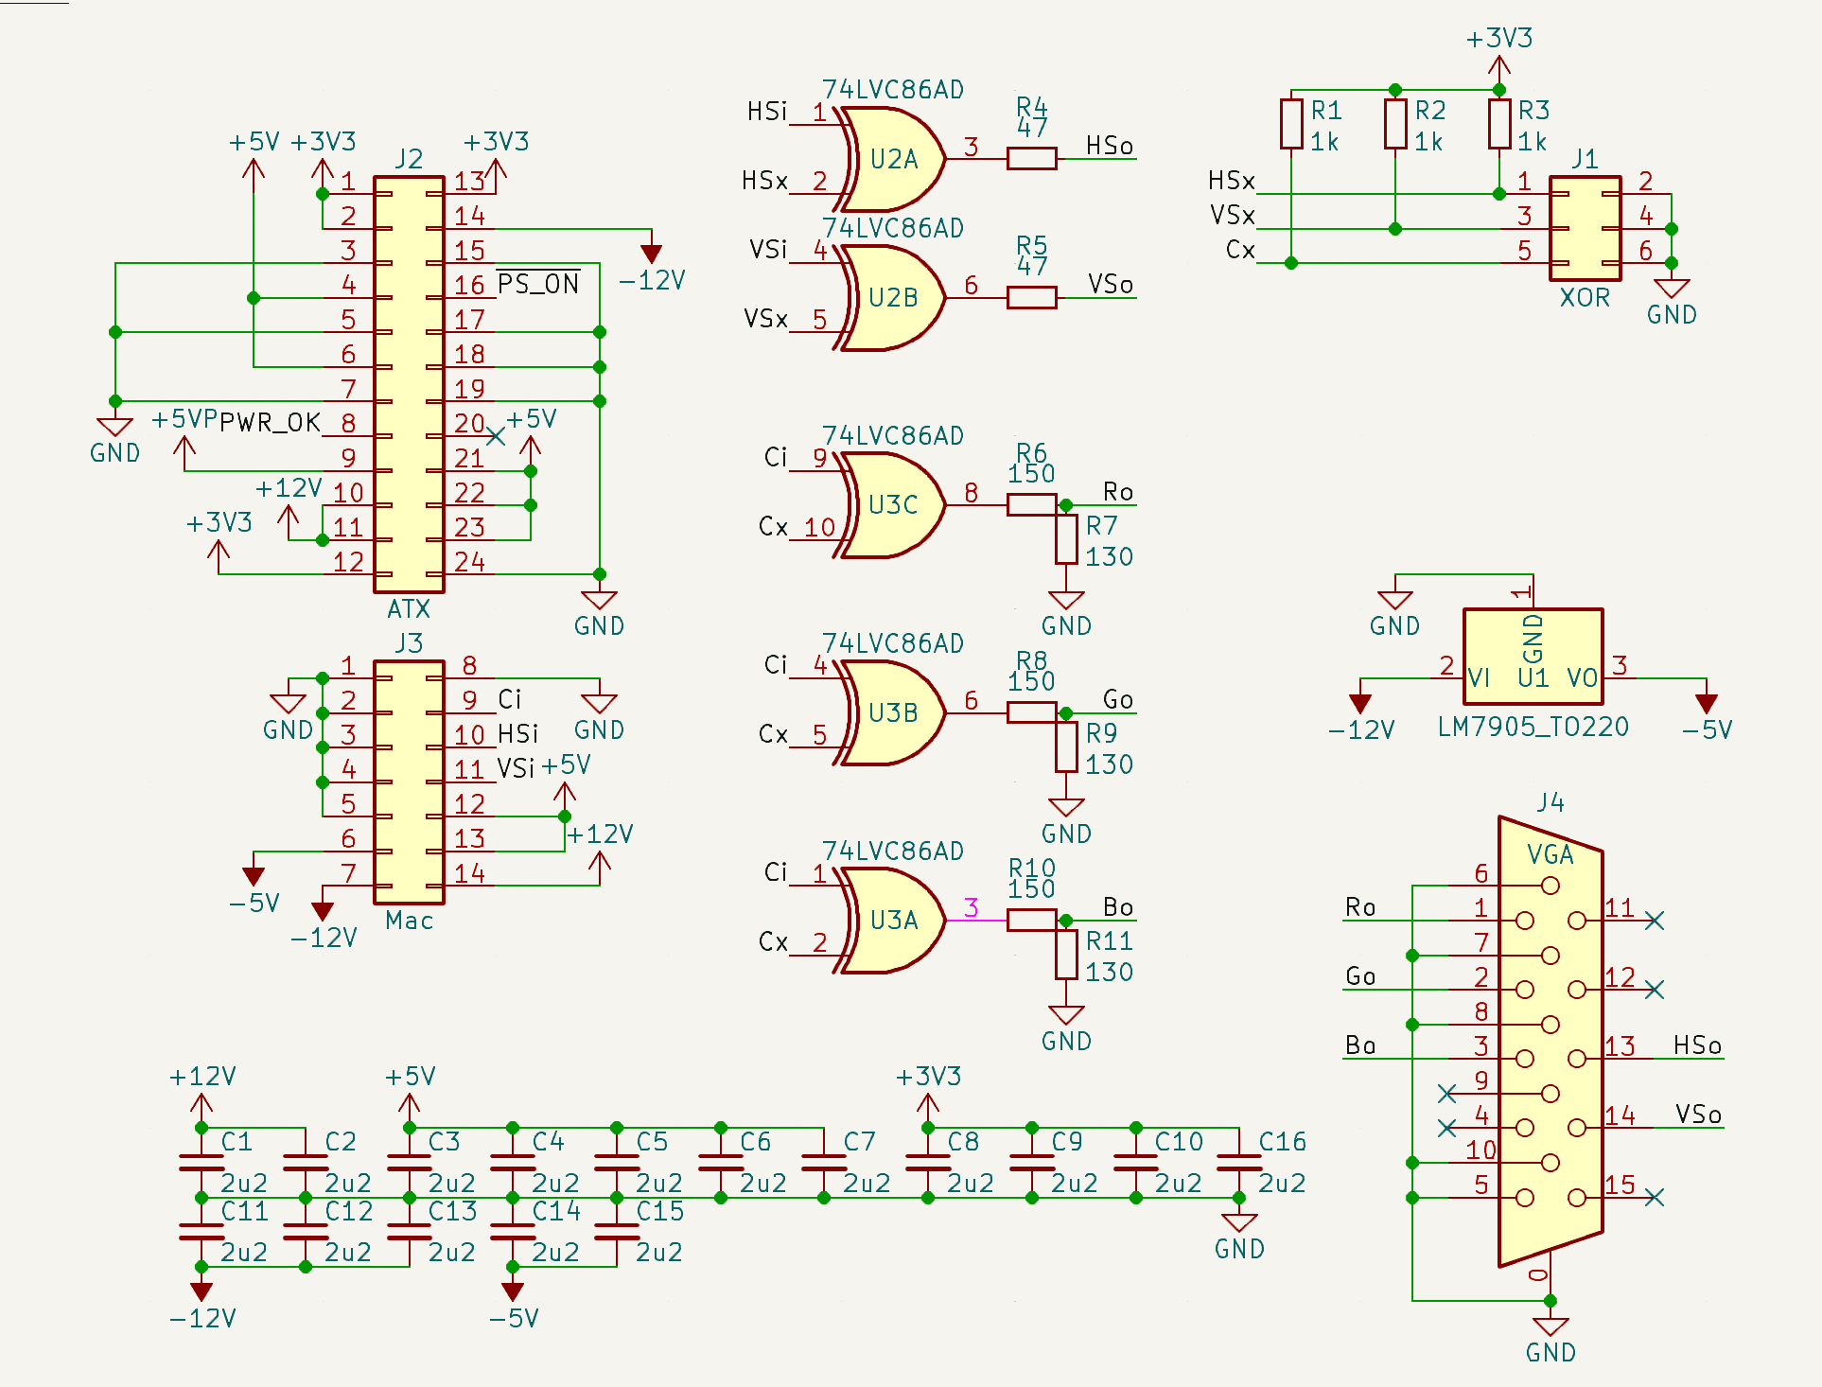The width and height of the screenshot is (1822, 1387).
Task: Click capacitor C1 symbol
Action: 201,1163
